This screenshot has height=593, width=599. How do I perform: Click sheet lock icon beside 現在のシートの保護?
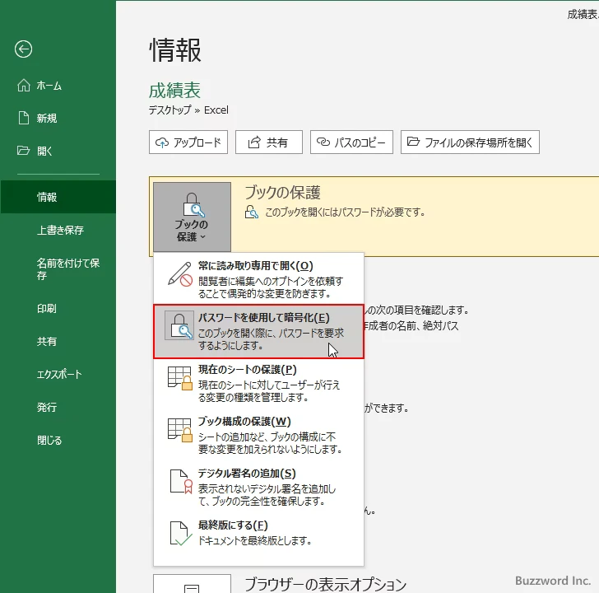(x=180, y=378)
